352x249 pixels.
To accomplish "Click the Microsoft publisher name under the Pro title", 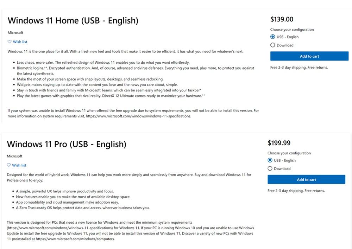I will [15, 156].
